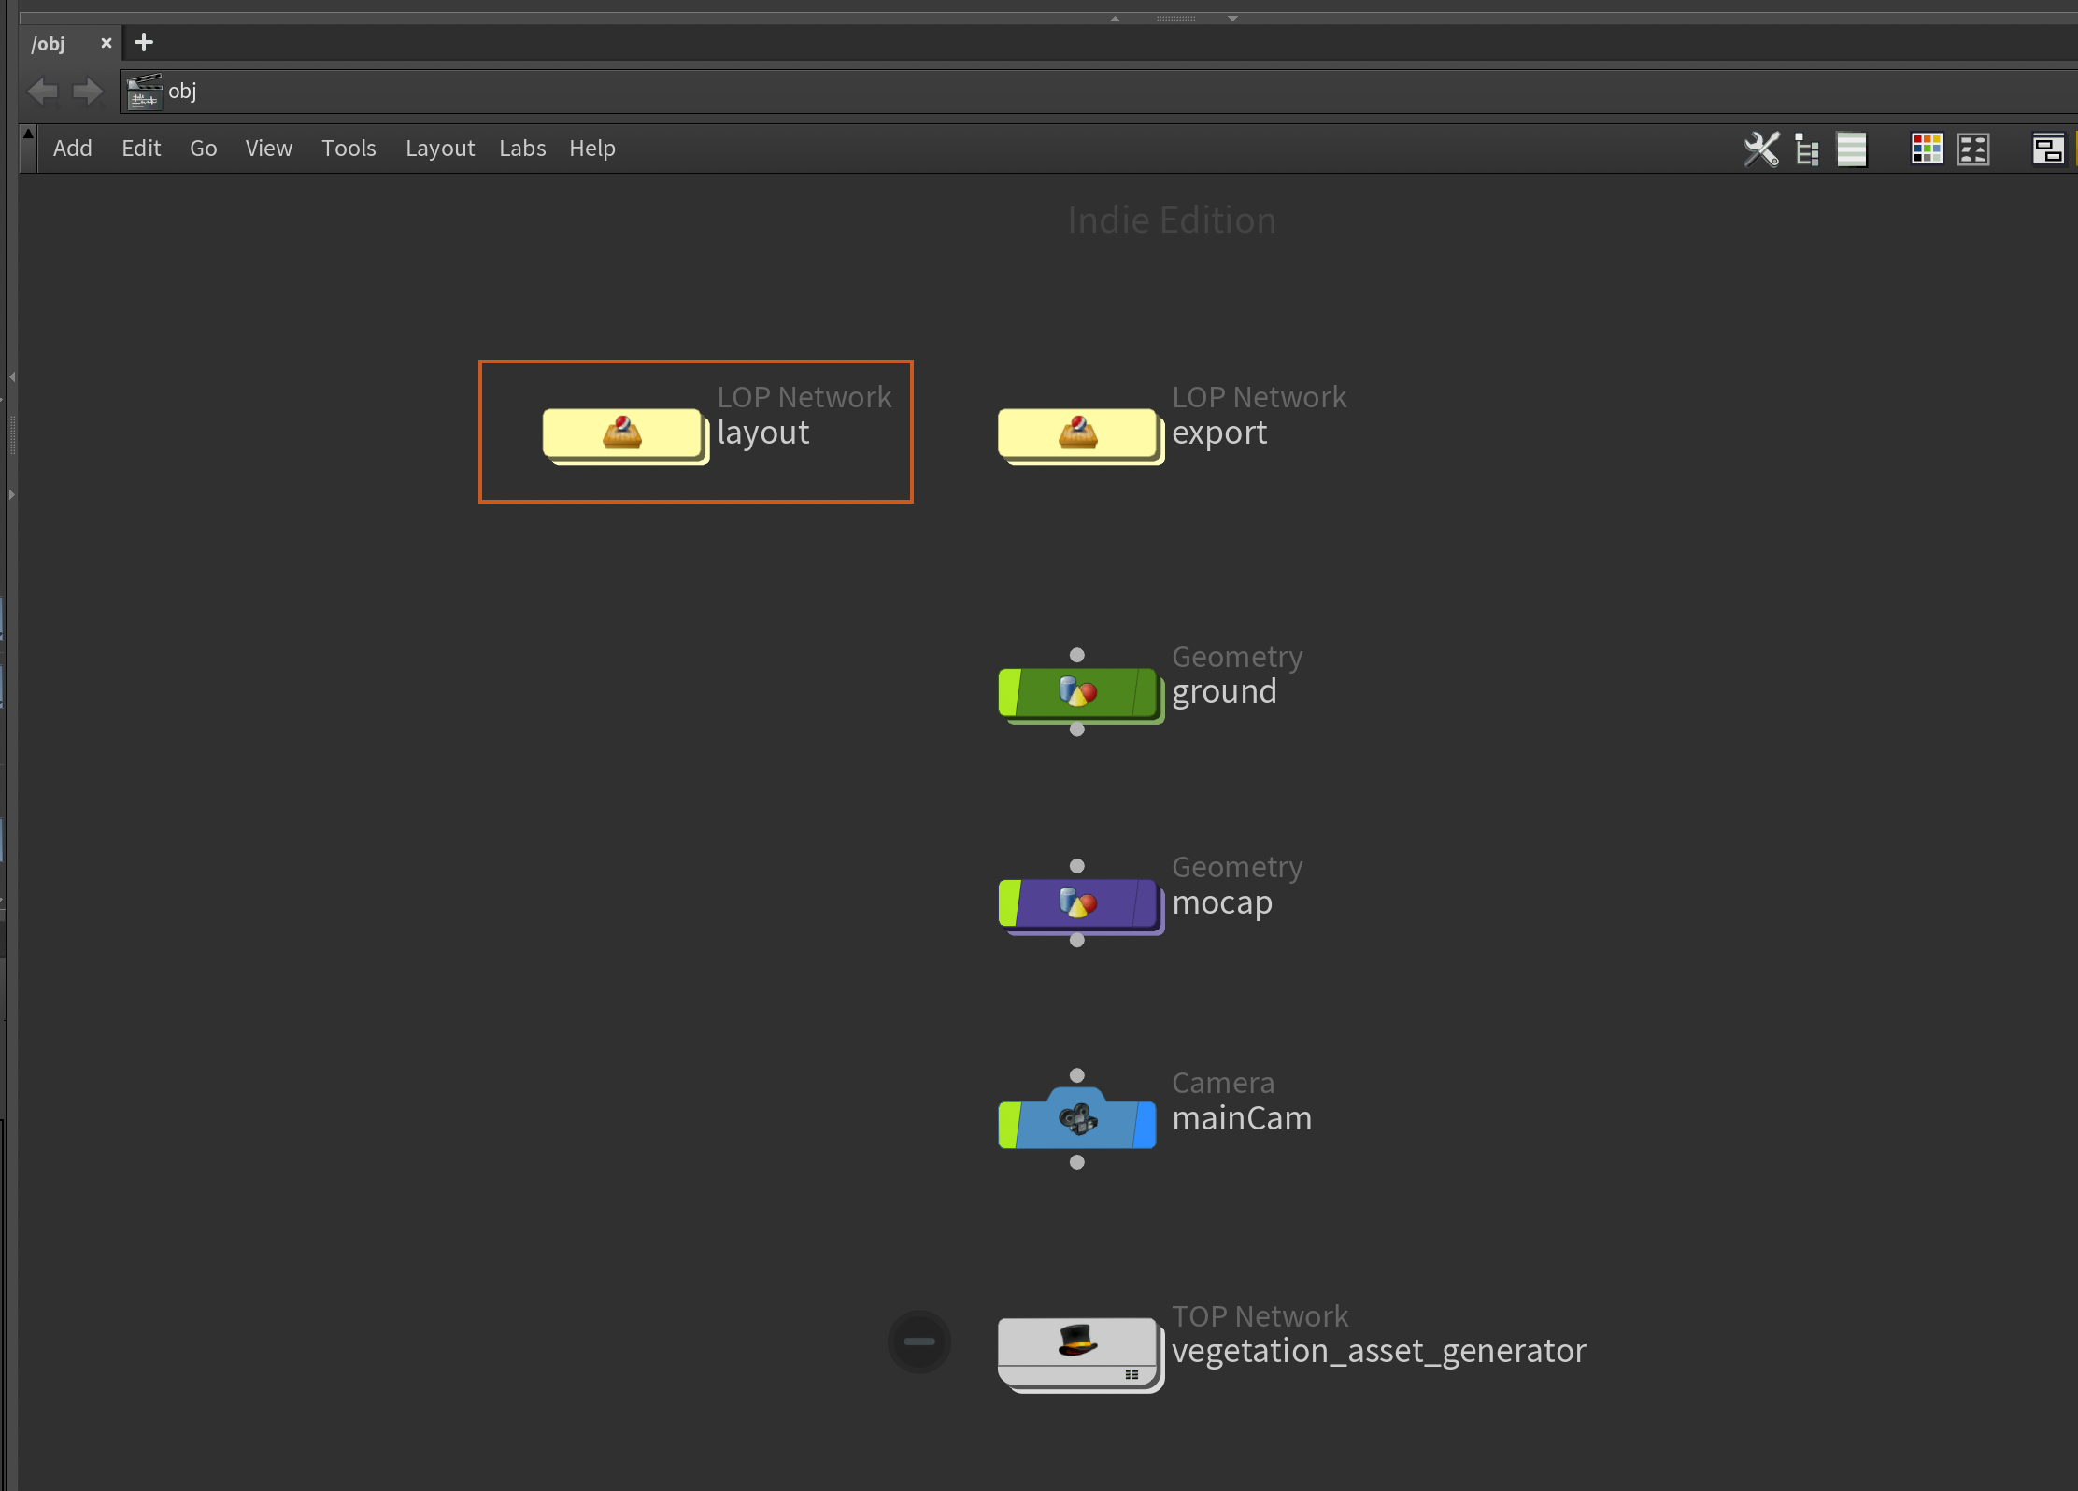Viewport: 2078px width, 1491px height.
Task: Click the forward navigation arrow
Action: [x=88, y=92]
